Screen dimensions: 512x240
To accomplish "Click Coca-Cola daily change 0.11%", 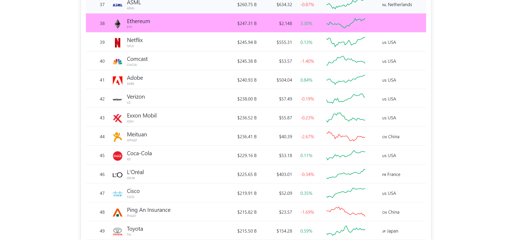I will tap(306, 155).
